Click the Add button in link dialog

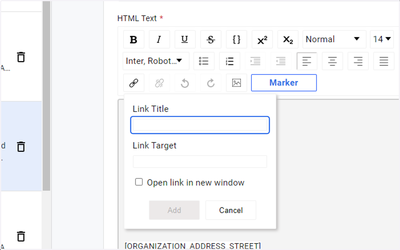174,210
